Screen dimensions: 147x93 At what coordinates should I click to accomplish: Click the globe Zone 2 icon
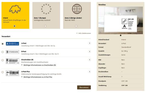point(77,9)
